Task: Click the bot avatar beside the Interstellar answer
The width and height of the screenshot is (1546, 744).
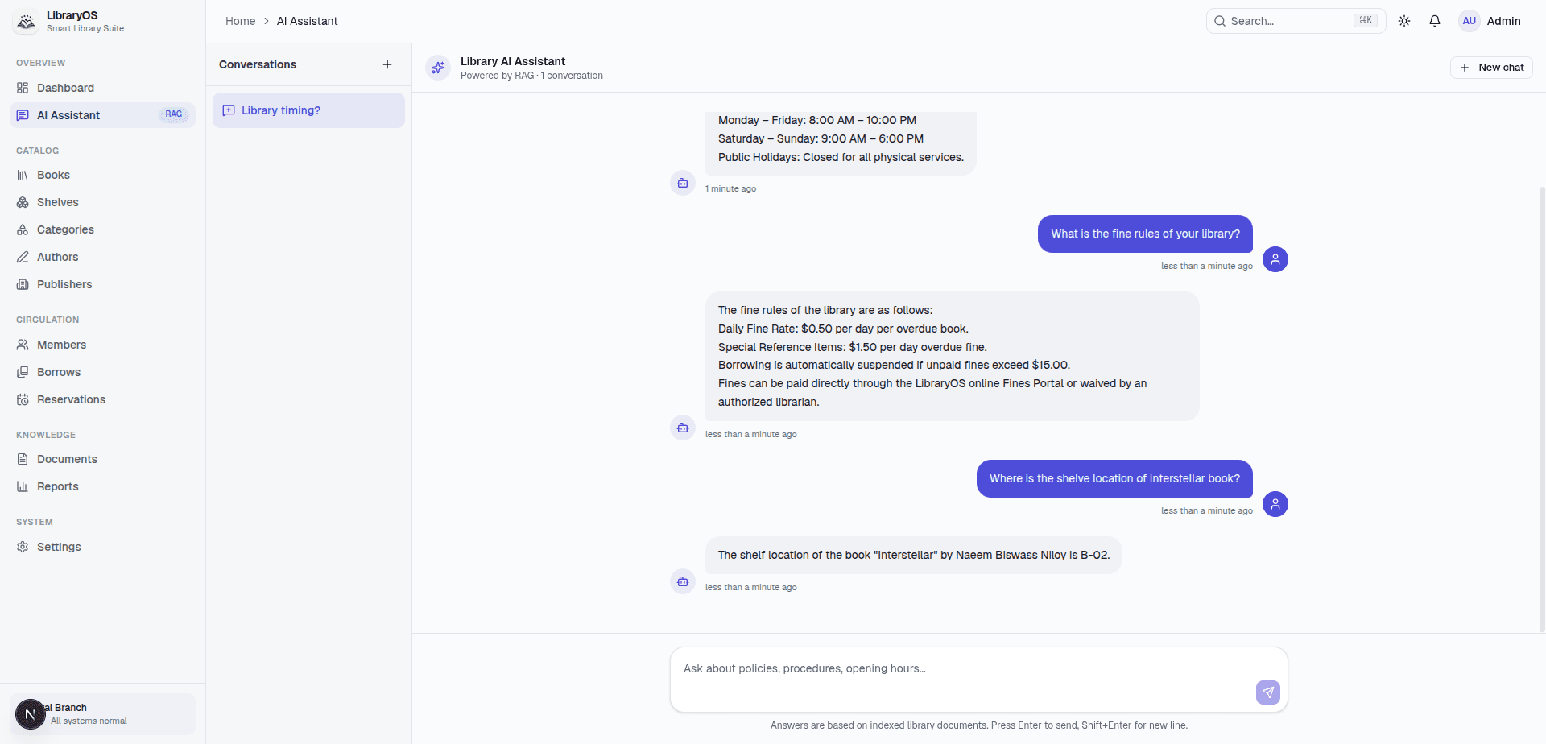Action: click(x=683, y=581)
